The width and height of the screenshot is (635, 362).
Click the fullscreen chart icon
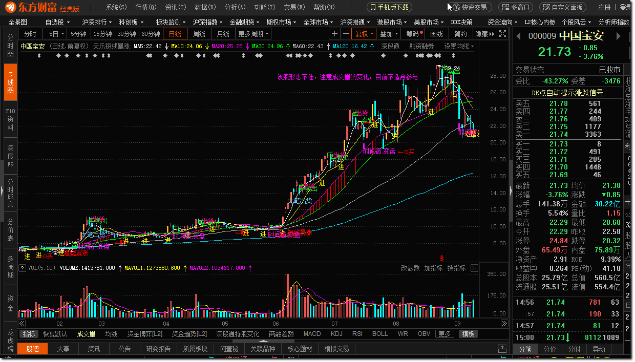pyautogui.click(x=502, y=34)
